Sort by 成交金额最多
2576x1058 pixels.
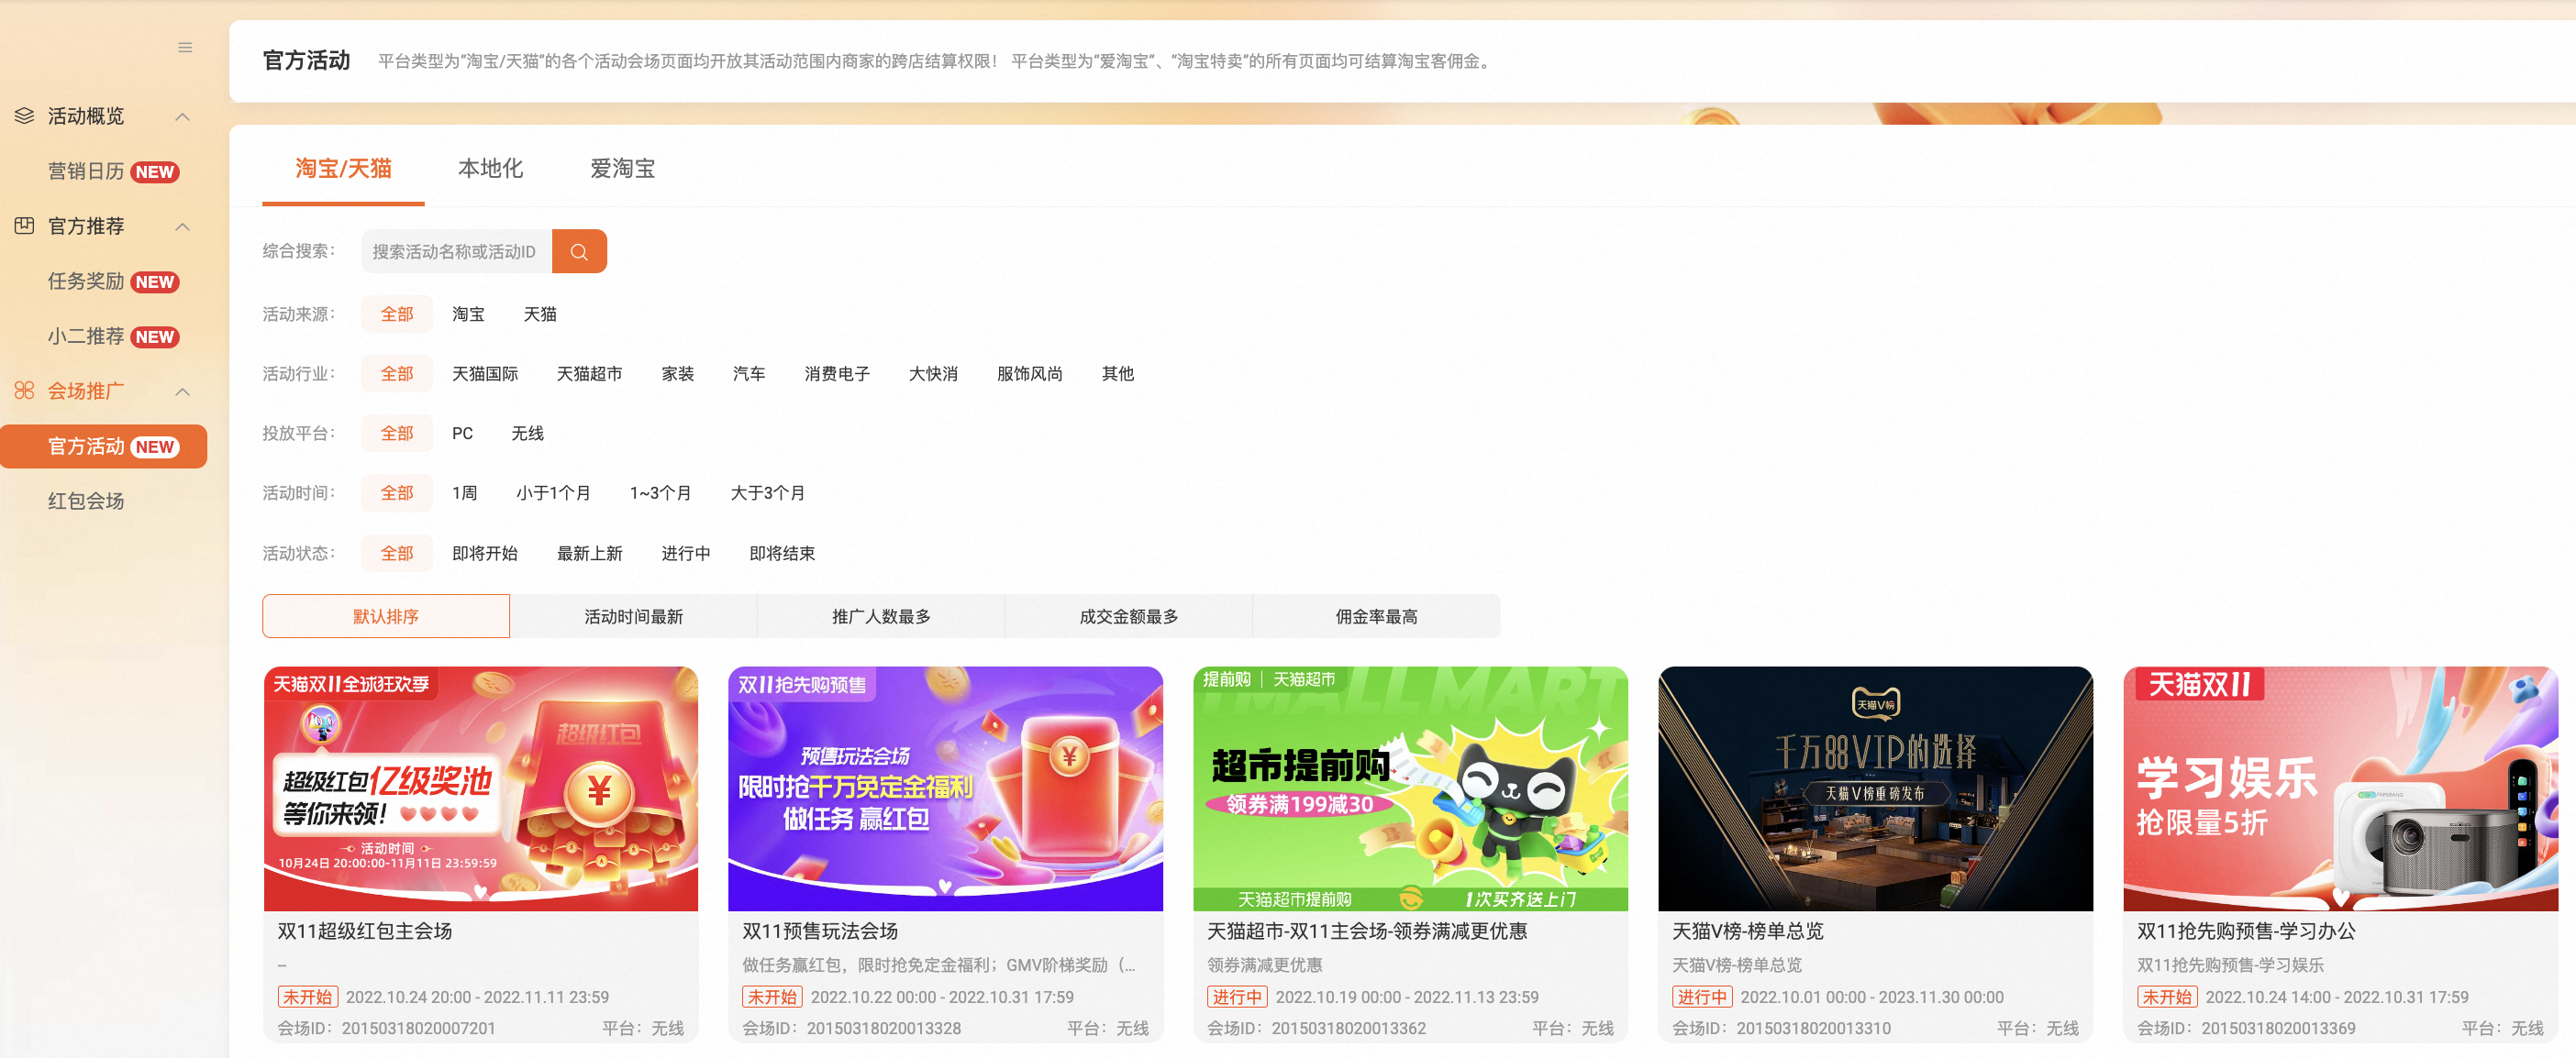click(1129, 616)
